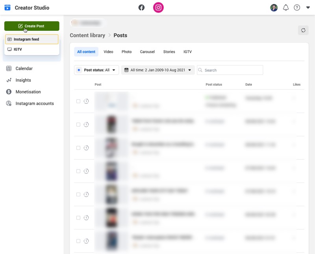Click the clock icon in second post row
Viewport: 315px width, 254px height.
point(86,124)
